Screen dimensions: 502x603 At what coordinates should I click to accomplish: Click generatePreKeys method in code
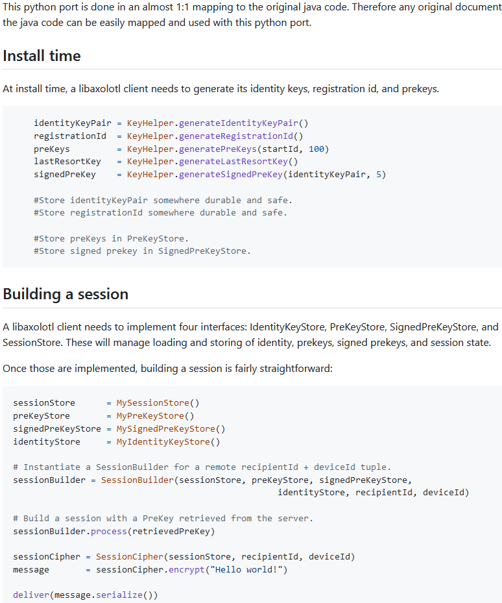217,149
